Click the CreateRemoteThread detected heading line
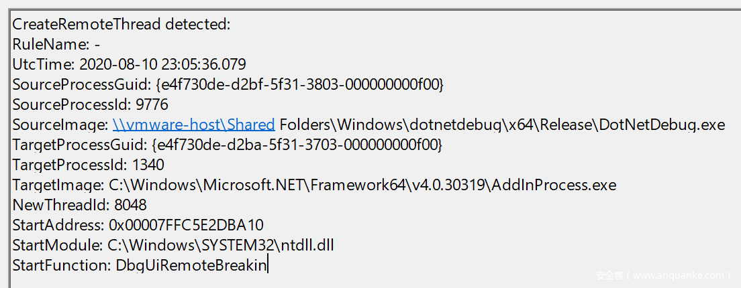This screenshot has width=741, height=288. pos(121,25)
